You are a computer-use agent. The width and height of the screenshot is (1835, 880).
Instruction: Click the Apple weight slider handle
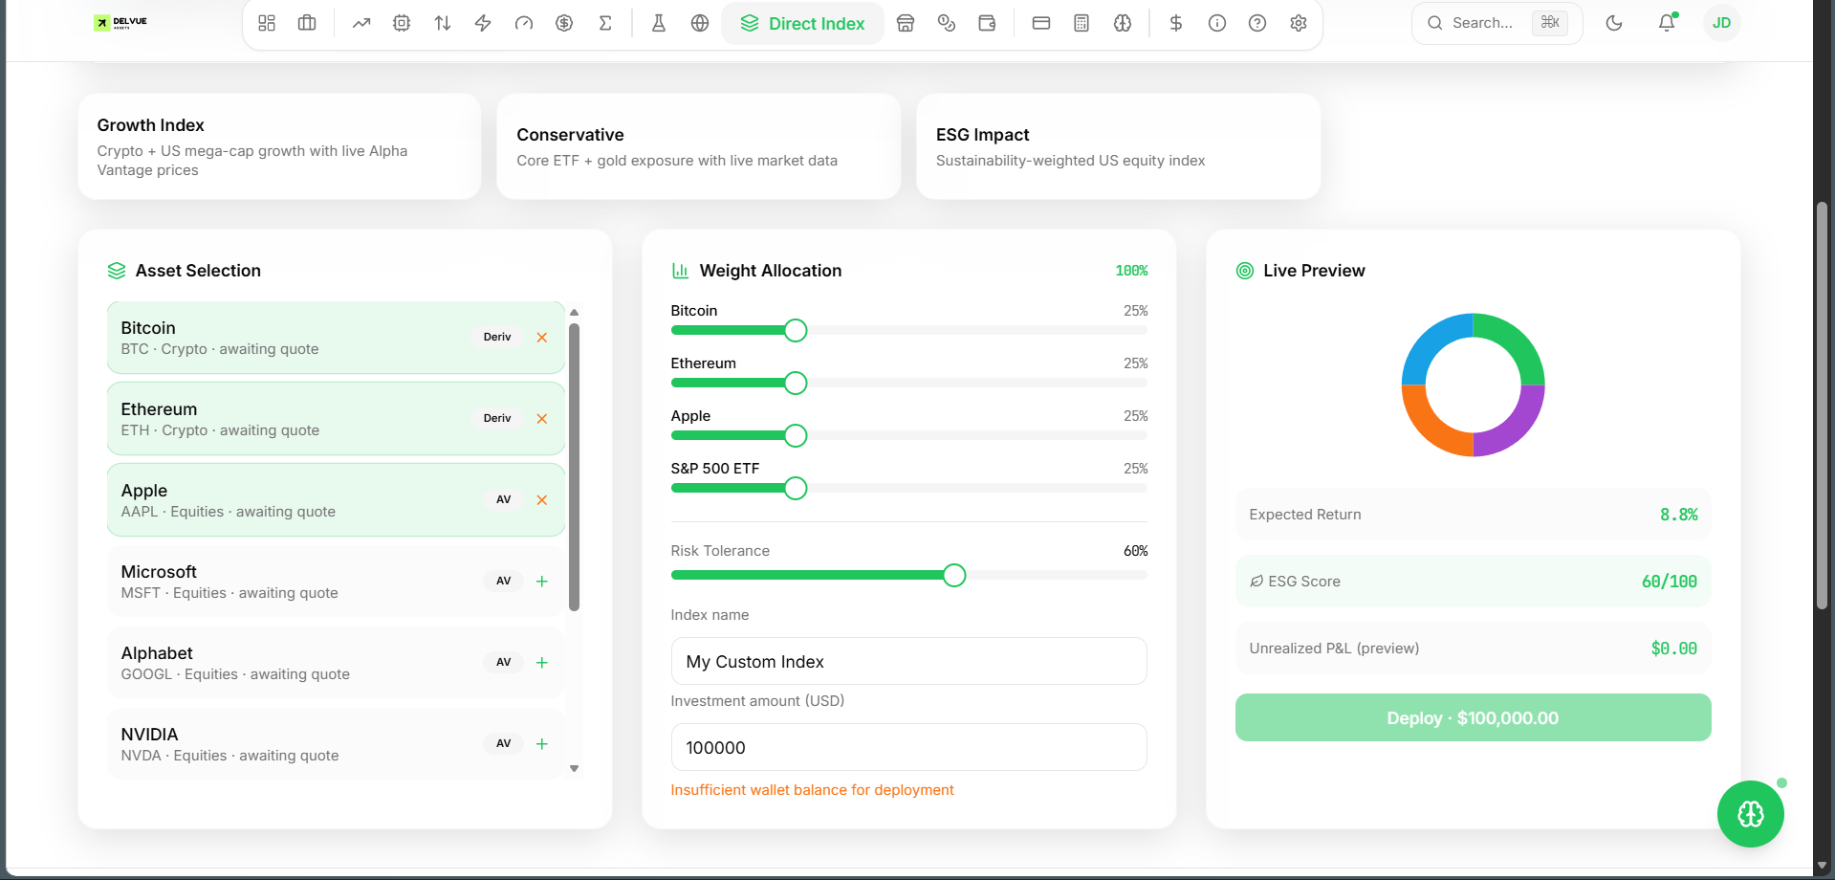coord(796,435)
